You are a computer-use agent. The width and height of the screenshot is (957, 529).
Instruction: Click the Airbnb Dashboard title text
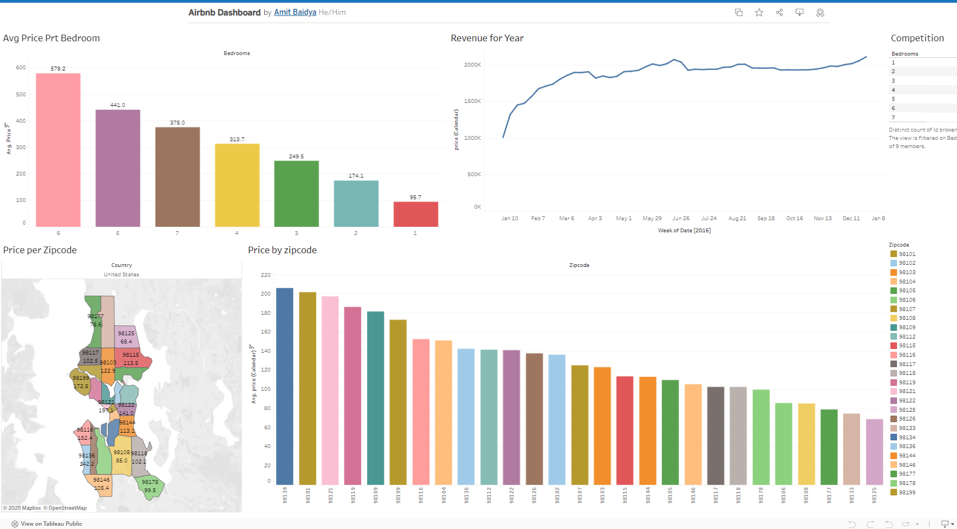[x=225, y=12]
